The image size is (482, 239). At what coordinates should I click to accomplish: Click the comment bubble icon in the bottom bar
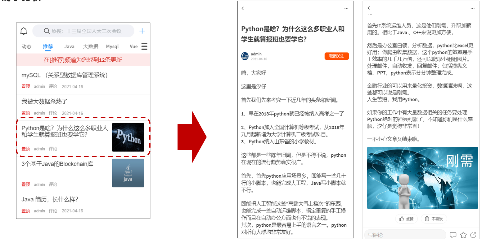click(453, 235)
